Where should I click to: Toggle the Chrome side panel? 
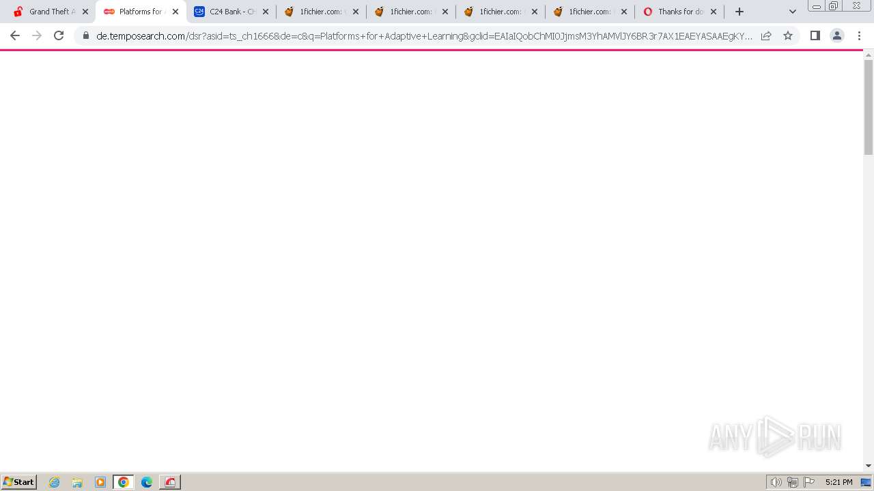pyautogui.click(x=815, y=35)
